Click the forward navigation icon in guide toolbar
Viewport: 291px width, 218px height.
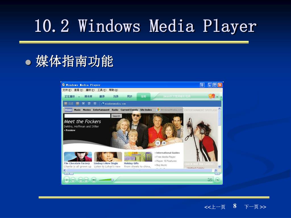(x=78, y=104)
